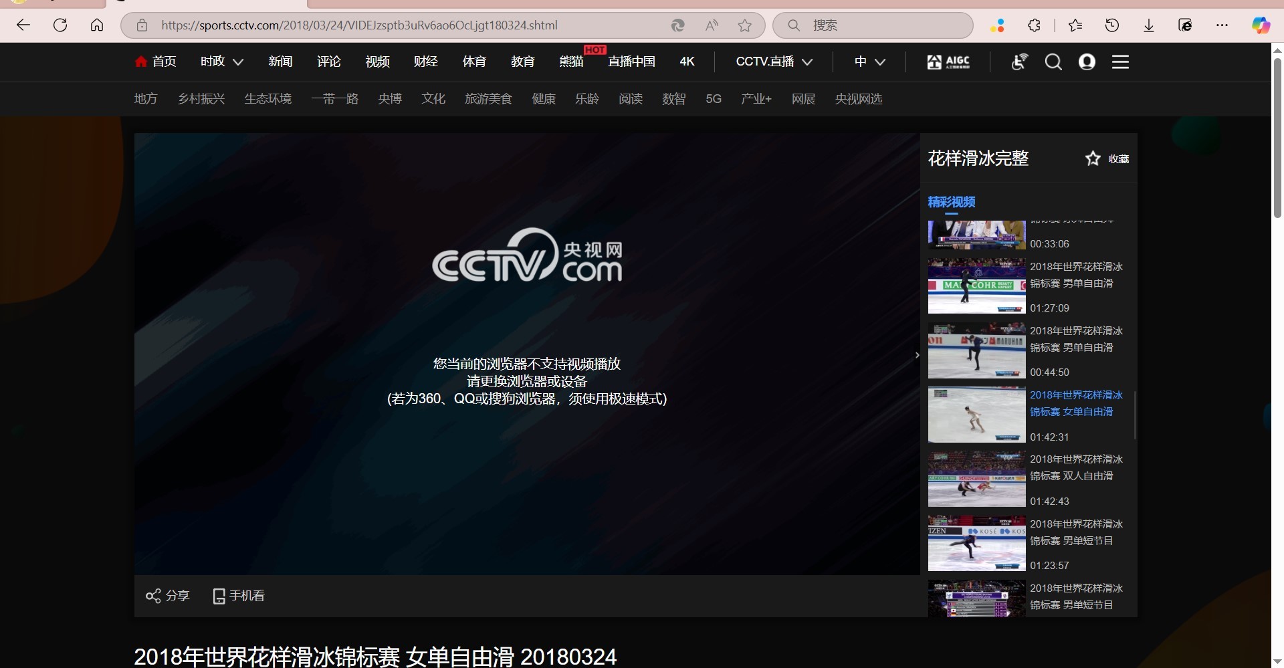Open CCTV site search

pyautogui.click(x=1053, y=62)
